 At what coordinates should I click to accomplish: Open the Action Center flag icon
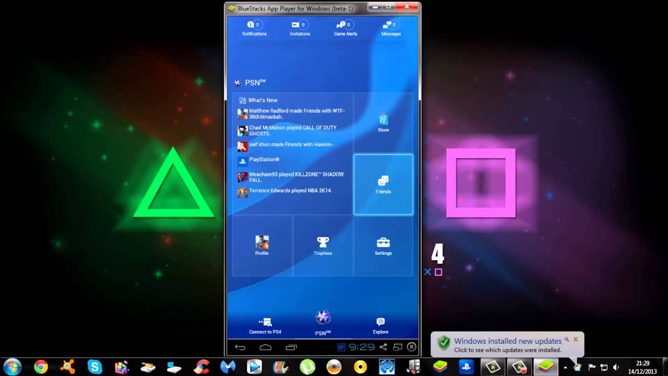click(591, 367)
